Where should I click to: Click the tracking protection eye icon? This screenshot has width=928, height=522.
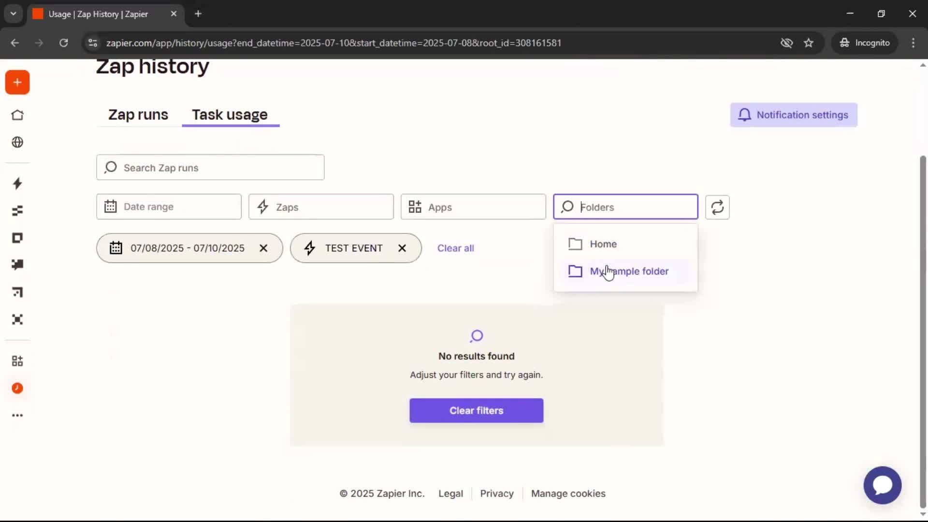coord(786,43)
